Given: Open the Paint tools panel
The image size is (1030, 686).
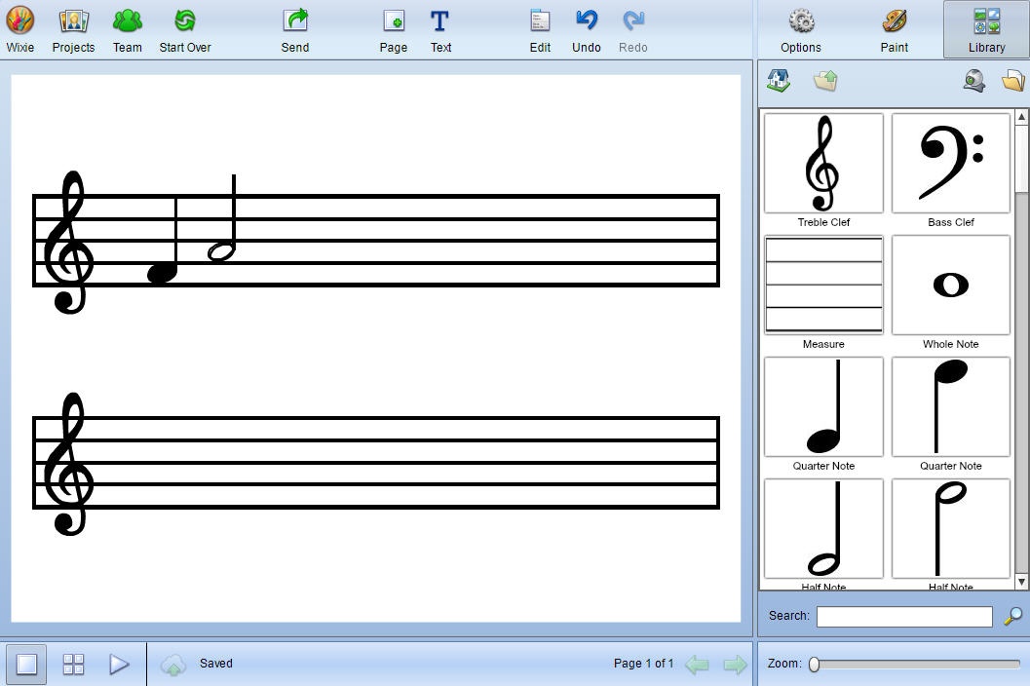Looking at the screenshot, I should click(x=894, y=27).
